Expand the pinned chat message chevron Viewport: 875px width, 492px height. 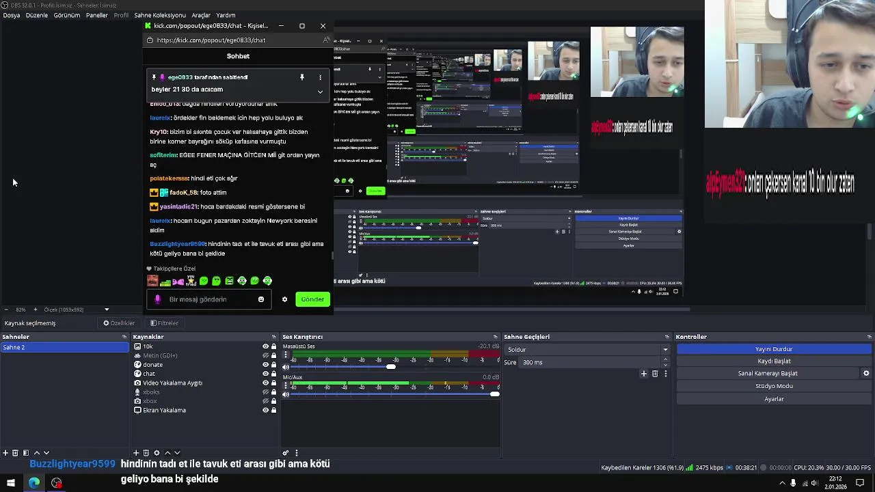(320, 92)
